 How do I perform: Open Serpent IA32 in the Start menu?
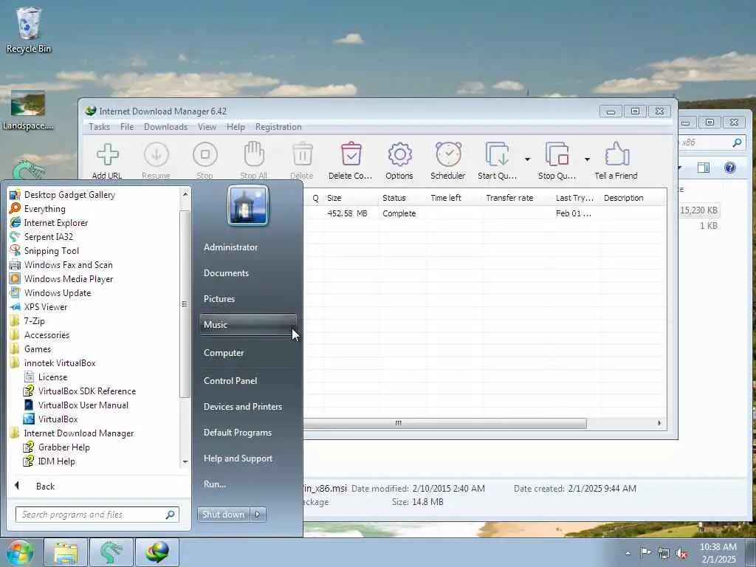coord(94,237)
